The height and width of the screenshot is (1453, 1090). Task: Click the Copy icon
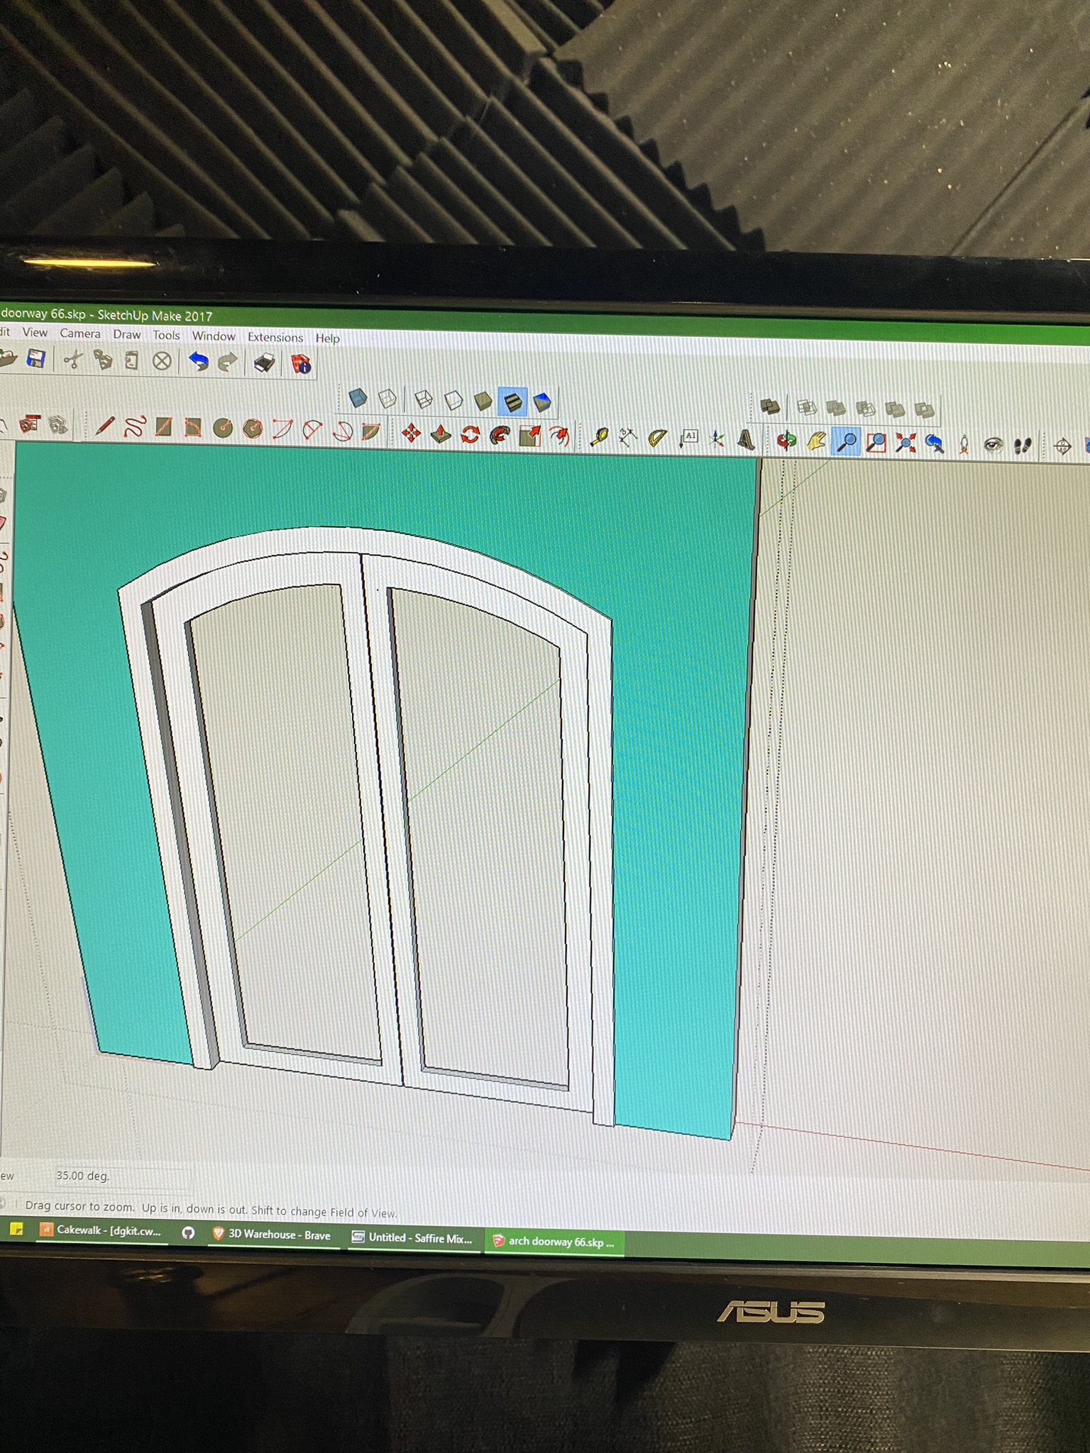click(104, 360)
